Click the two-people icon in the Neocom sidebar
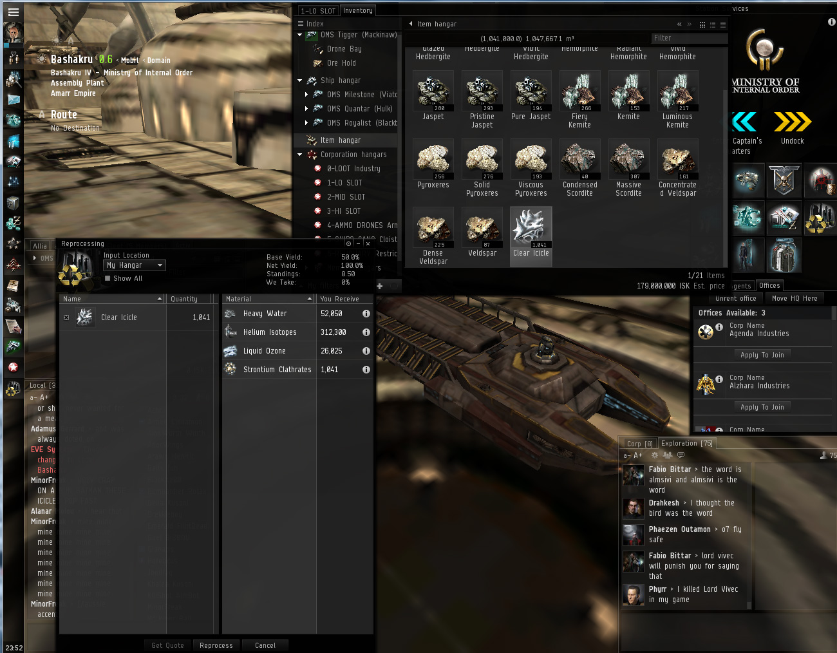The width and height of the screenshot is (837, 653). point(14,59)
